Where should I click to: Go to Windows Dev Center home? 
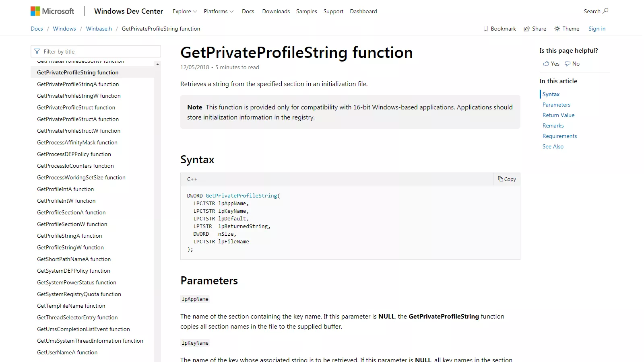coord(128,11)
